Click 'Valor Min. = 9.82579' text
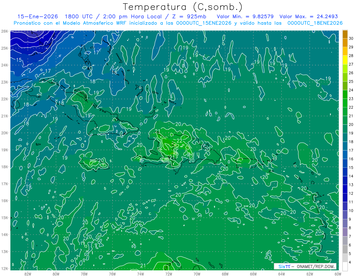The height and width of the screenshot is (278, 359). pos(245,17)
